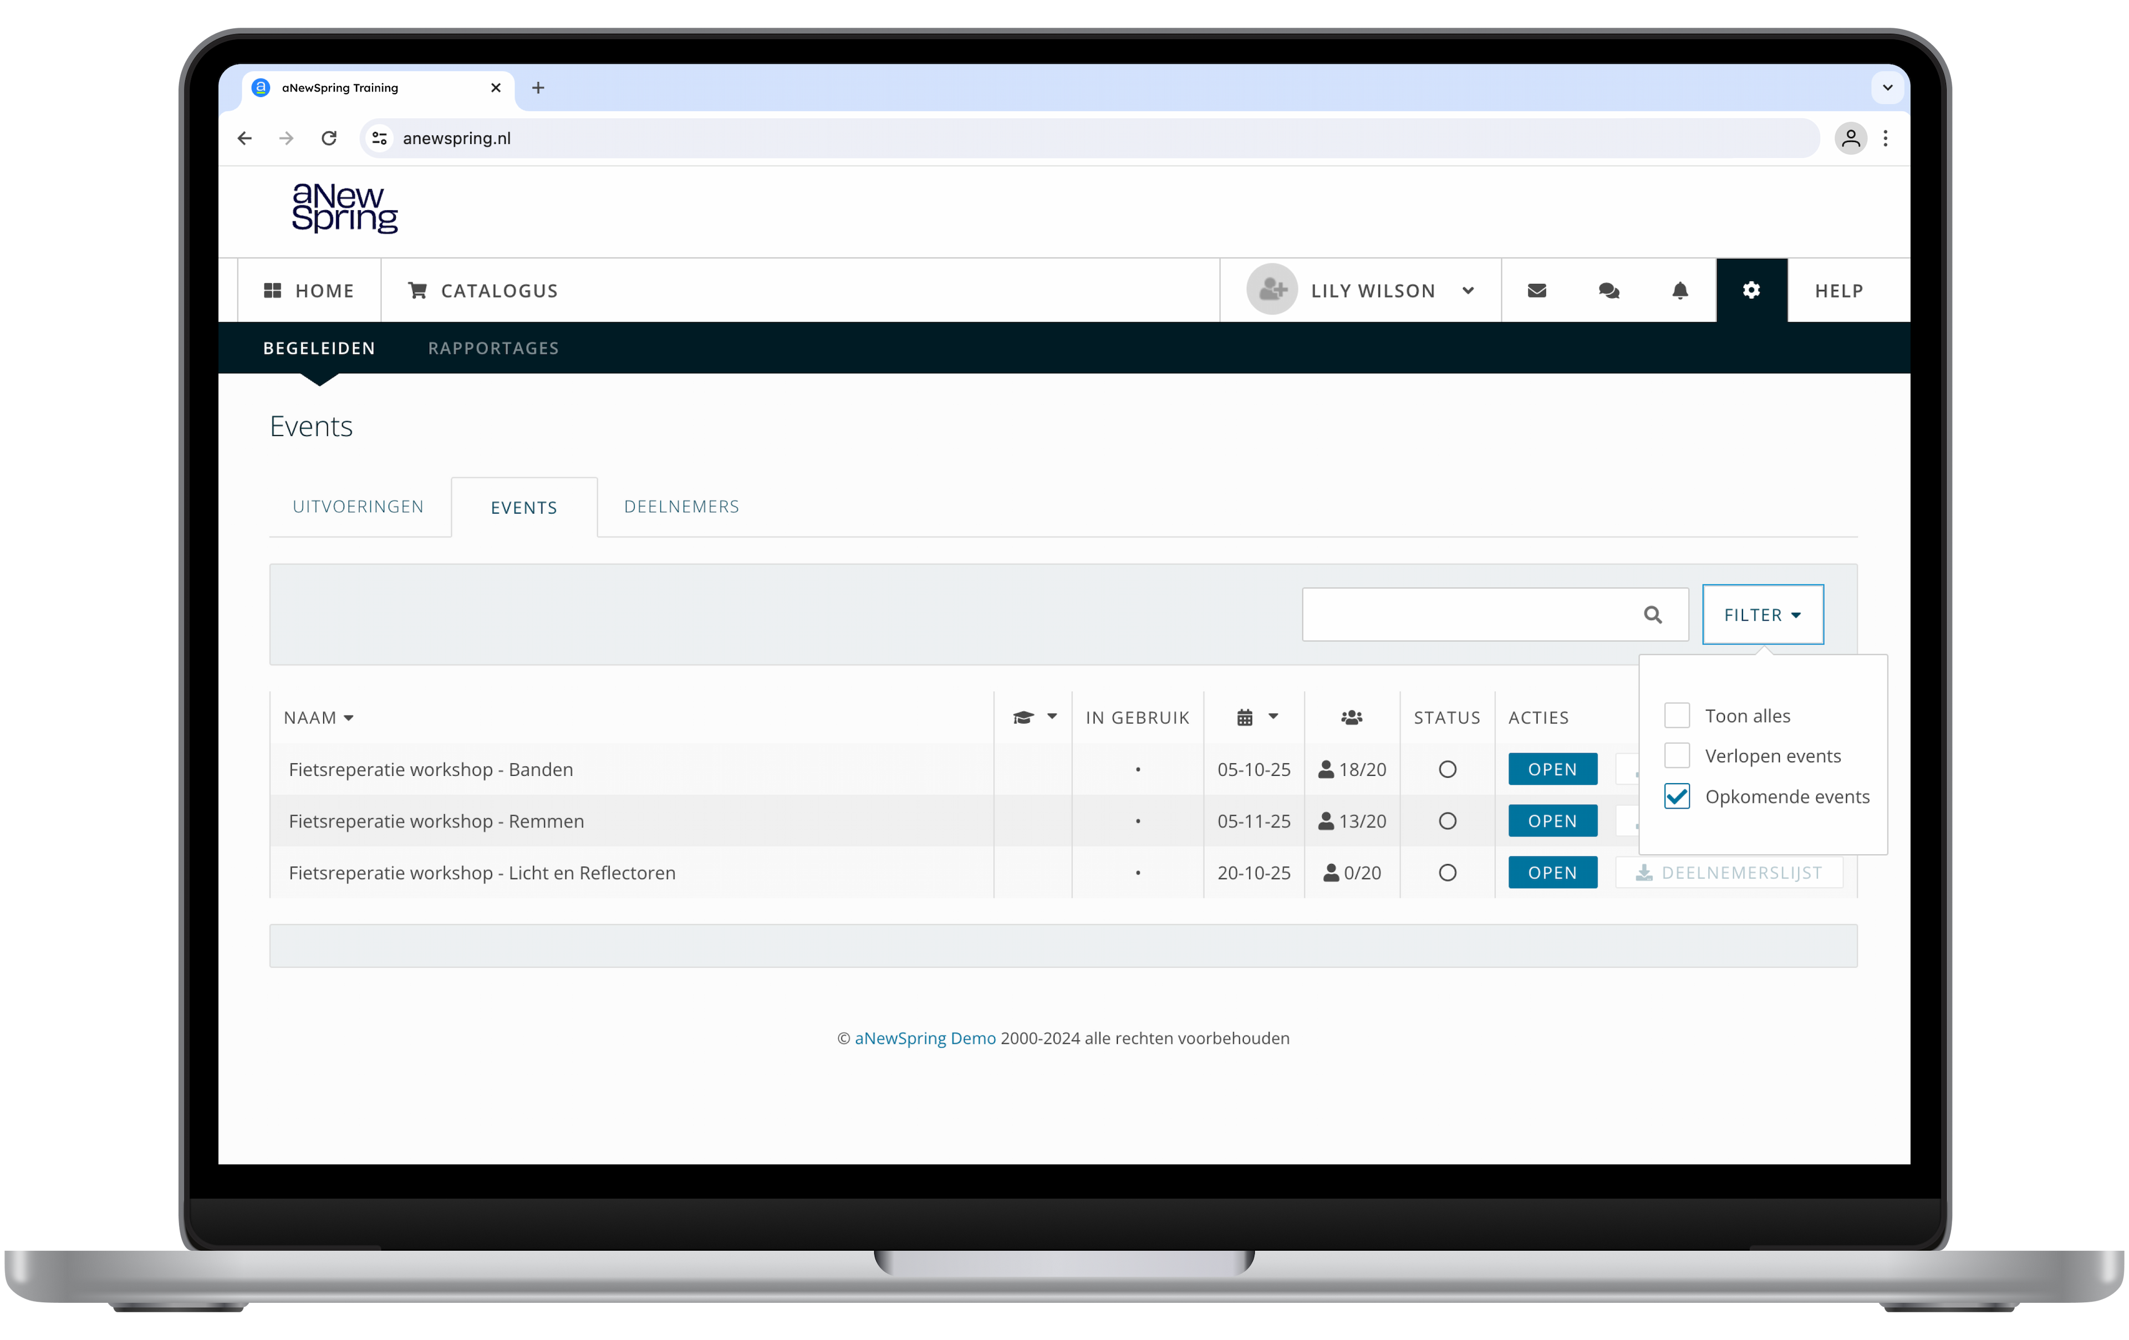Viewport: 2129px width, 1340px height.
Task: Open the date column dropdown arrow
Action: point(1272,717)
